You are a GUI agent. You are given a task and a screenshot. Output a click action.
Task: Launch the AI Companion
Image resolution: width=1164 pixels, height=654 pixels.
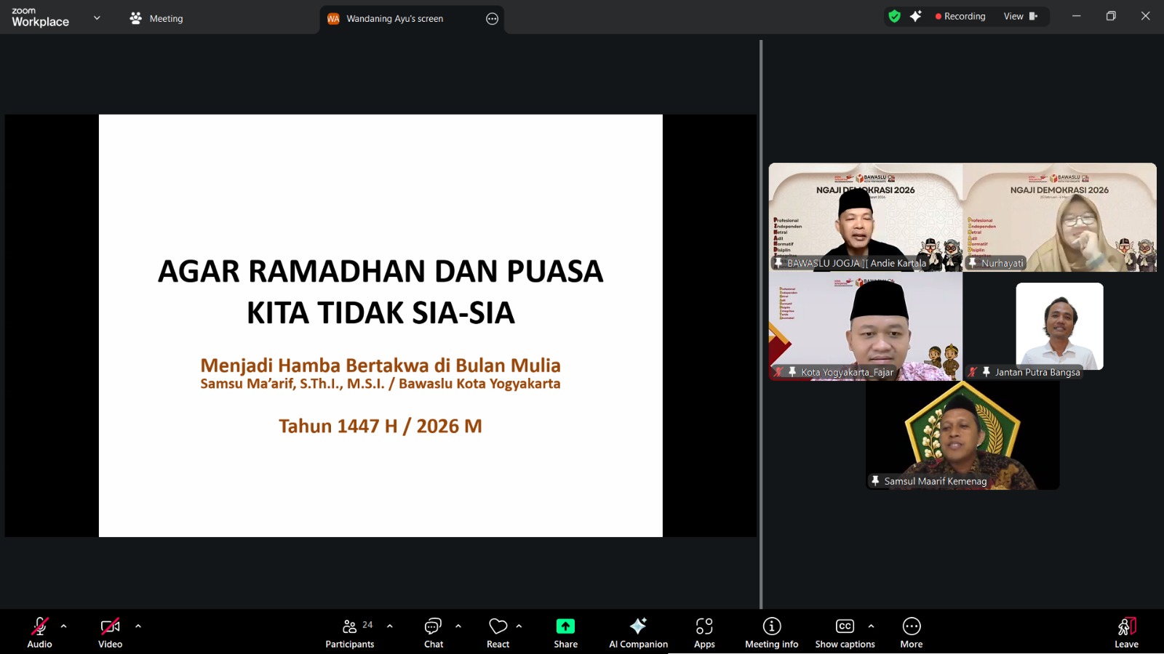638,631
